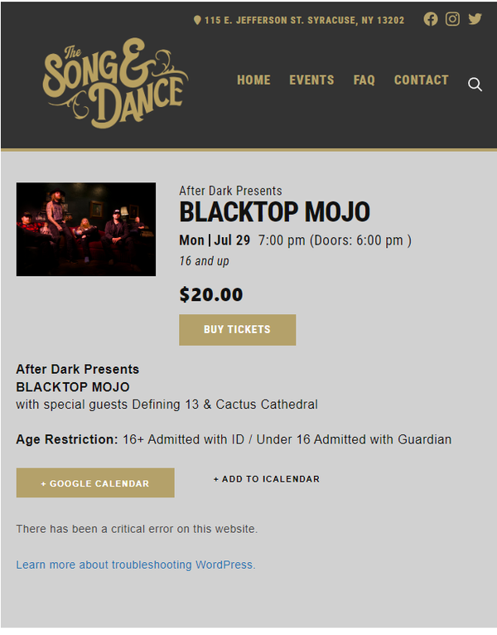Click the Blacktop Mojo band photo

click(86, 230)
